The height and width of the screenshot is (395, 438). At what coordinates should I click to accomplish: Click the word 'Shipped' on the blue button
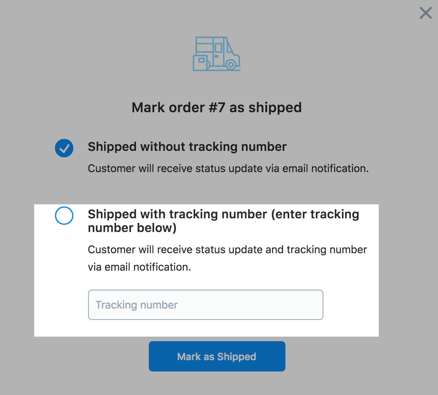(236, 357)
